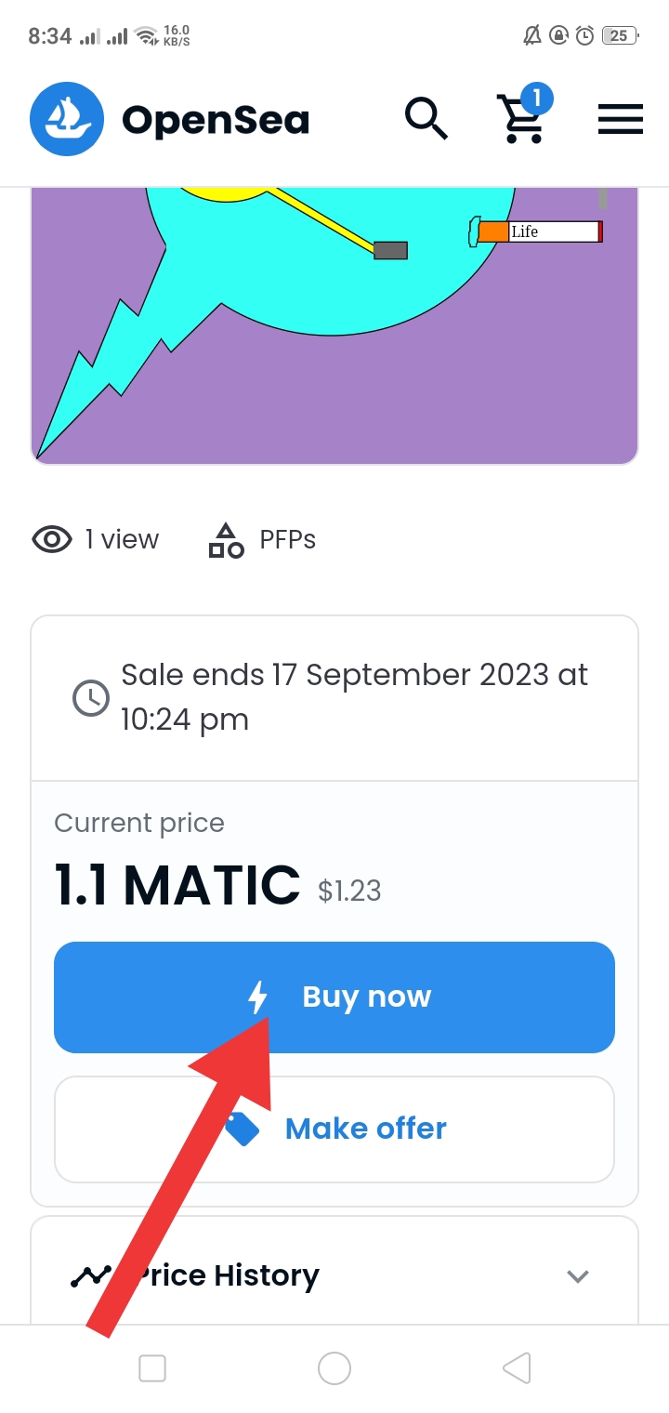Open the search magnifier icon
This screenshot has width=669, height=1413.
point(426,119)
